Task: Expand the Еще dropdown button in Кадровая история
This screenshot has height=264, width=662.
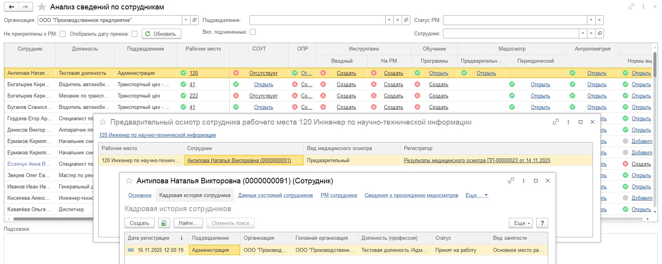Action: click(522, 223)
